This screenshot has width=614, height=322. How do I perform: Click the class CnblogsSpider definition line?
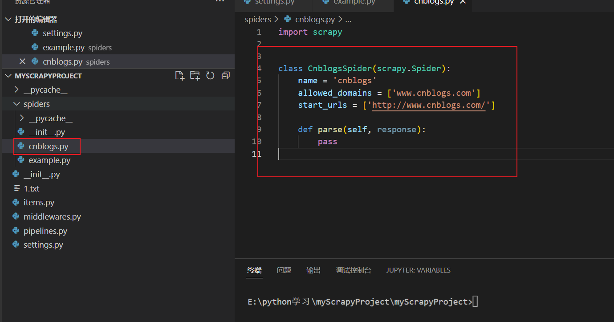click(x=365, y=69)
